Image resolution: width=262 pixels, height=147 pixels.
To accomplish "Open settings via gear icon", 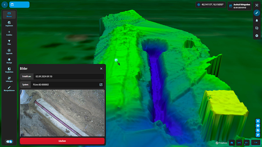I will [x=257, y=35].
